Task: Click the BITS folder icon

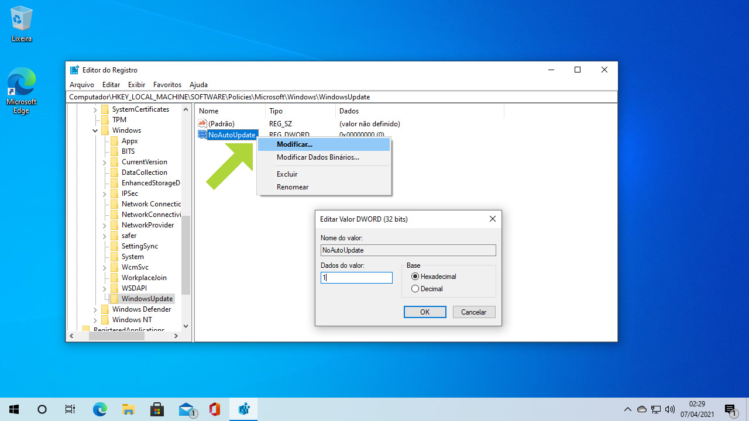Action: [114, 151]
